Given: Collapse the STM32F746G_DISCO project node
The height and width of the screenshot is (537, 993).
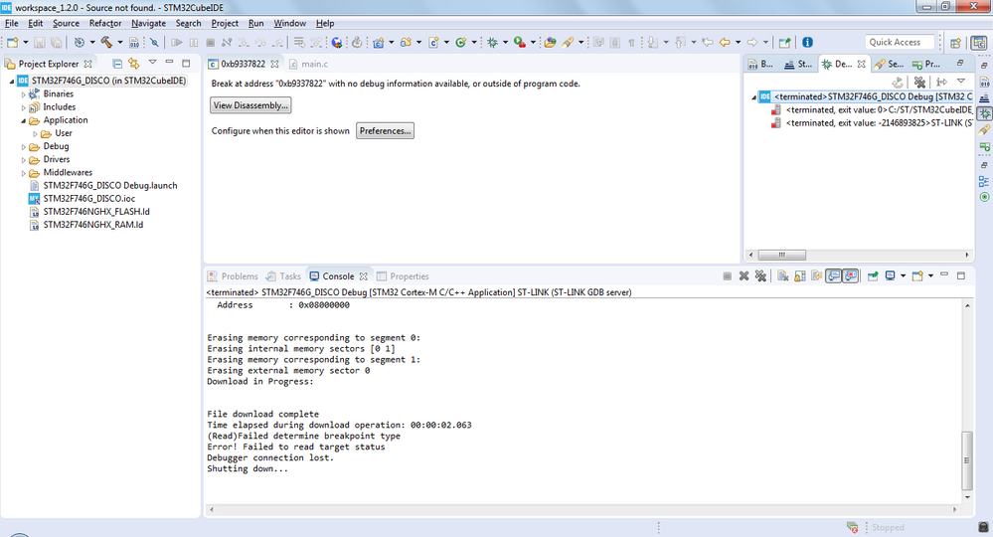Looking at the screenshot, I should pos(11,82).
